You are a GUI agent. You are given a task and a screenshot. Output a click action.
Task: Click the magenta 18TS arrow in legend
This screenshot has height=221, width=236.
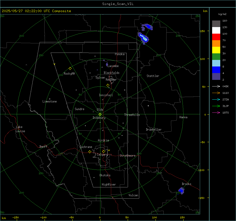(216, 112)
